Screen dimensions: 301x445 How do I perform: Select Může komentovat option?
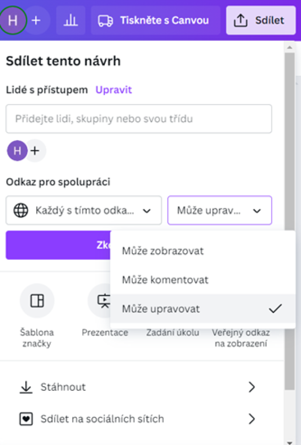165,280
